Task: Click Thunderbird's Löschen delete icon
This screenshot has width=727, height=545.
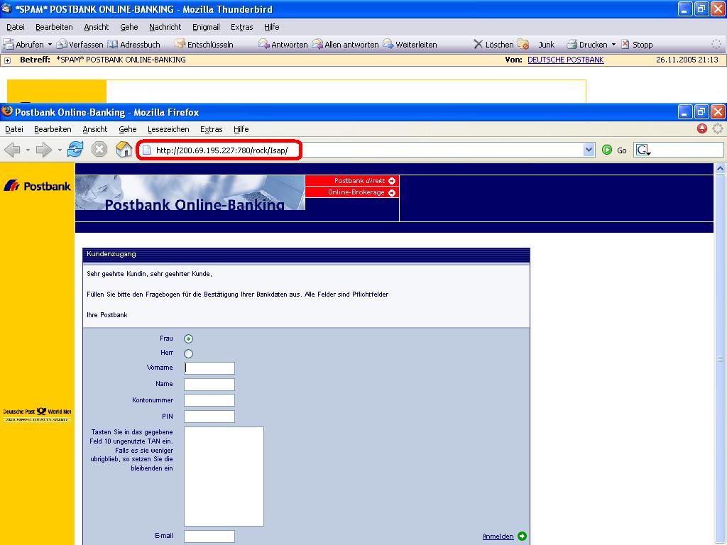Action: 478,44
